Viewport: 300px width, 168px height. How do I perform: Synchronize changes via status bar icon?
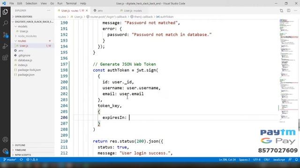[21, 160]
